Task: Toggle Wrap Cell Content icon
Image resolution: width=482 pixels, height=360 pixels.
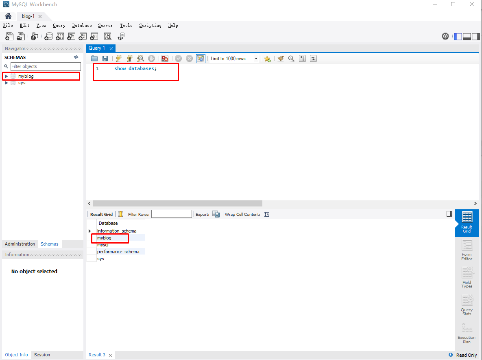Action: (266, 215)
